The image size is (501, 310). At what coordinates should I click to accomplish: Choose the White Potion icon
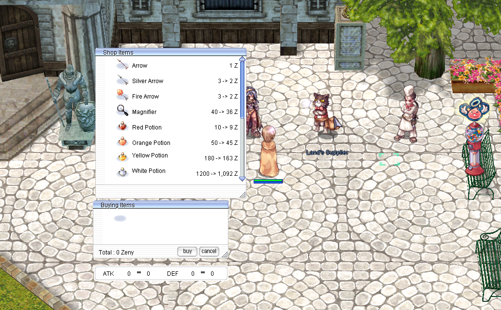[122, 172]
